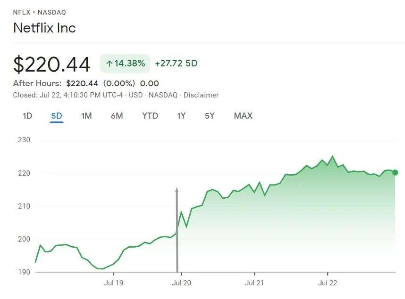Show the 5Y price history tab
The height and width of the screenshot is (299, 405).
click(x=210, y=116)
